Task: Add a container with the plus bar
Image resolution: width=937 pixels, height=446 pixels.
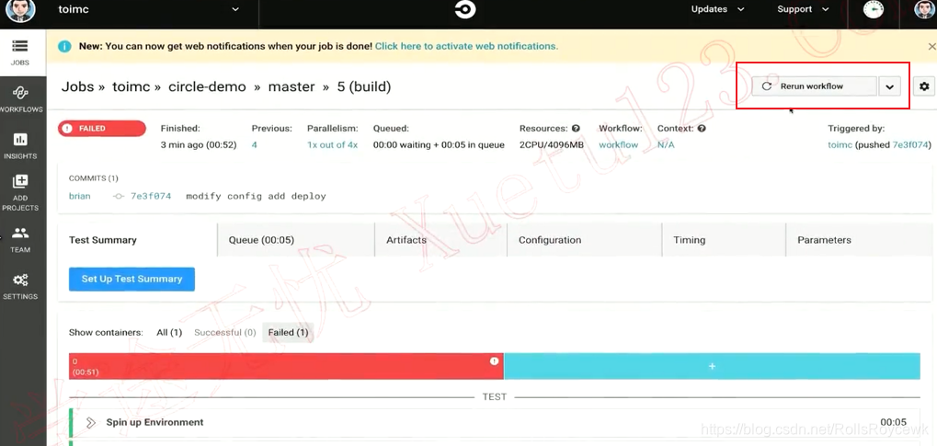Action: click(x=712, y=366)
